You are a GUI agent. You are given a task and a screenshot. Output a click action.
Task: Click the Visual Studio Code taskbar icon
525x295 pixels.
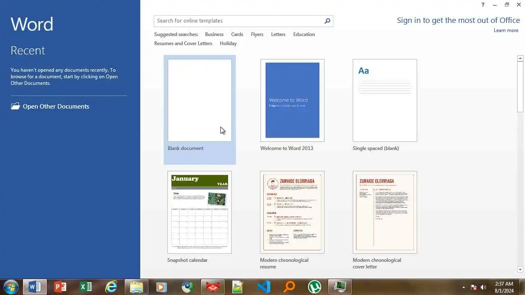264,287
